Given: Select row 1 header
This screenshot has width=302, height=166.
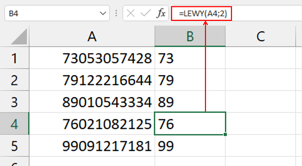Looking at the screenshot, I should [14, 58].
